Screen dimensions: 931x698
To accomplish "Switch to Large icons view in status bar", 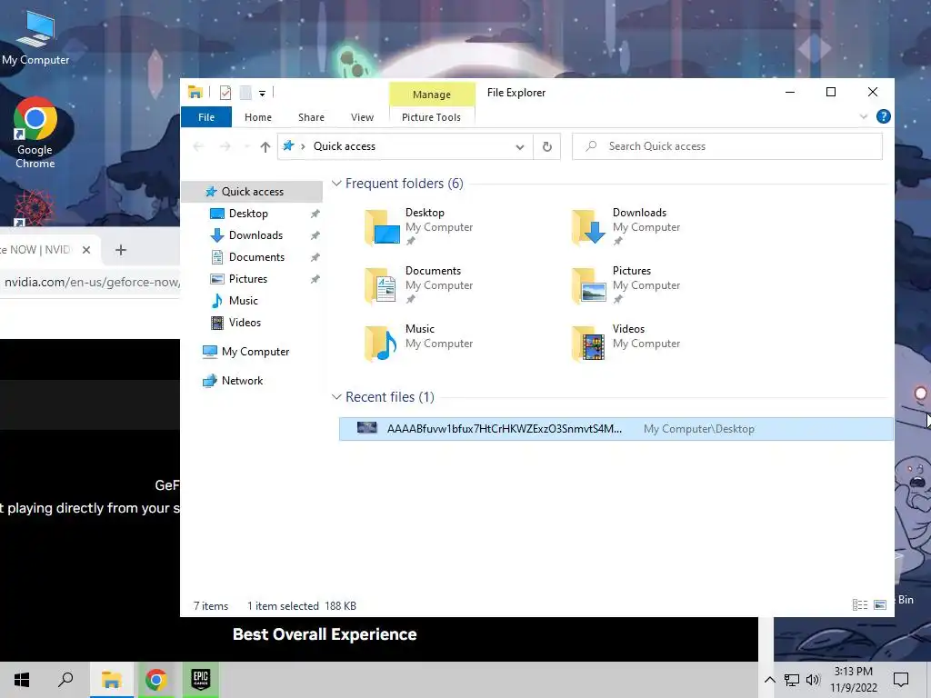I will point(880,604).
